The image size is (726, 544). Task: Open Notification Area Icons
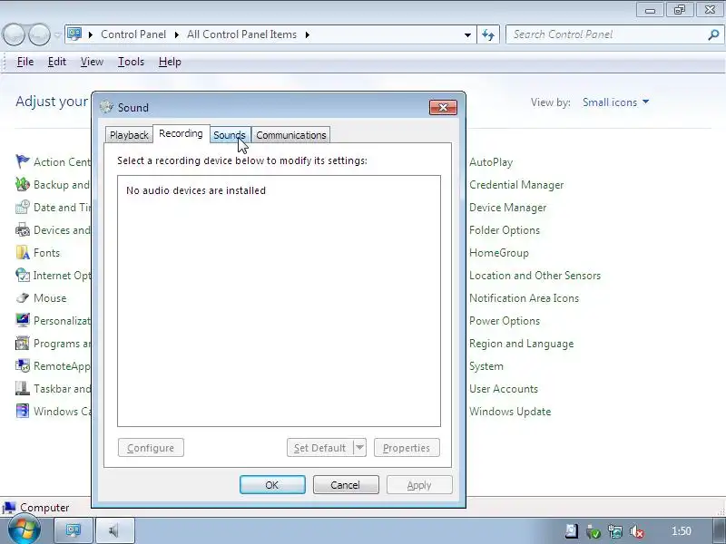525,298
